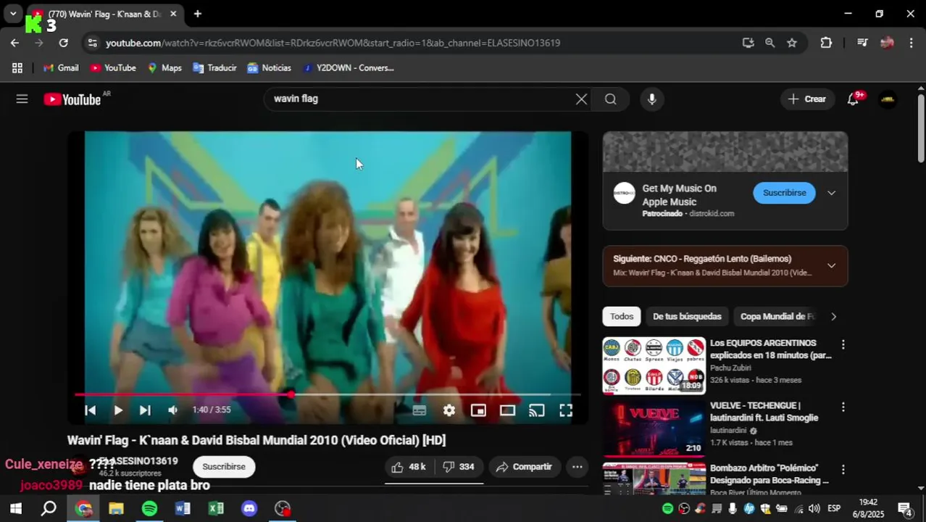Viewport: 926px width, 522px height.
Task: Toggle theater mode view
Action: click(507, 410)
